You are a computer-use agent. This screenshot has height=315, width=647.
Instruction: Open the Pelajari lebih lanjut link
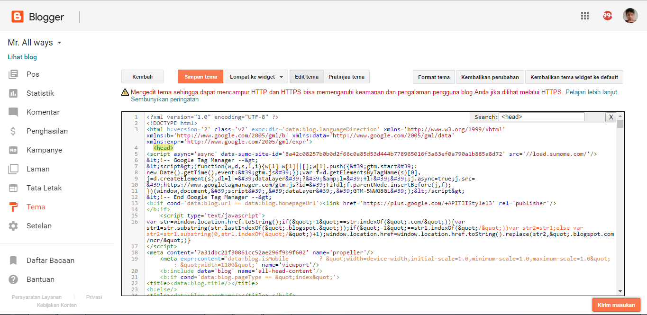coord(592,92)
